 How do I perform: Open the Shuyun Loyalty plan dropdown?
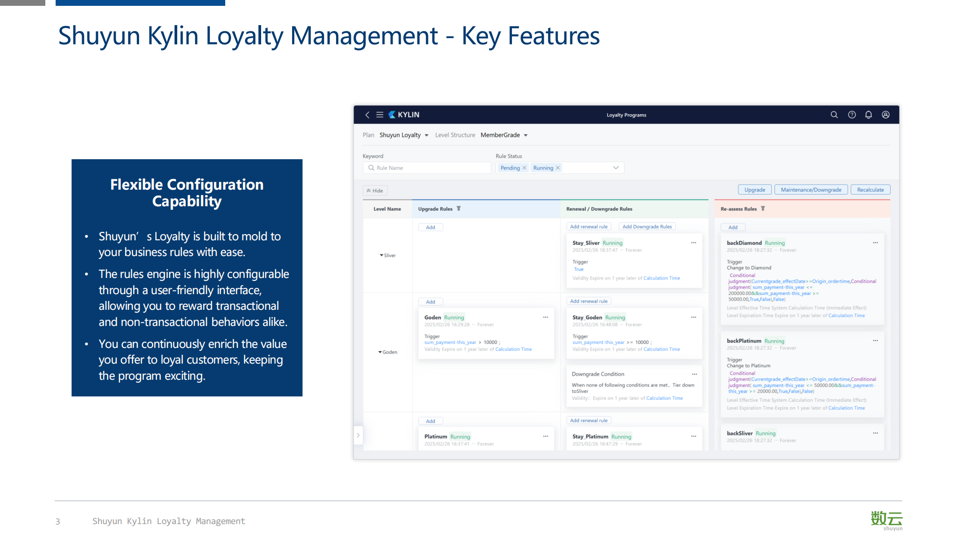404,135
